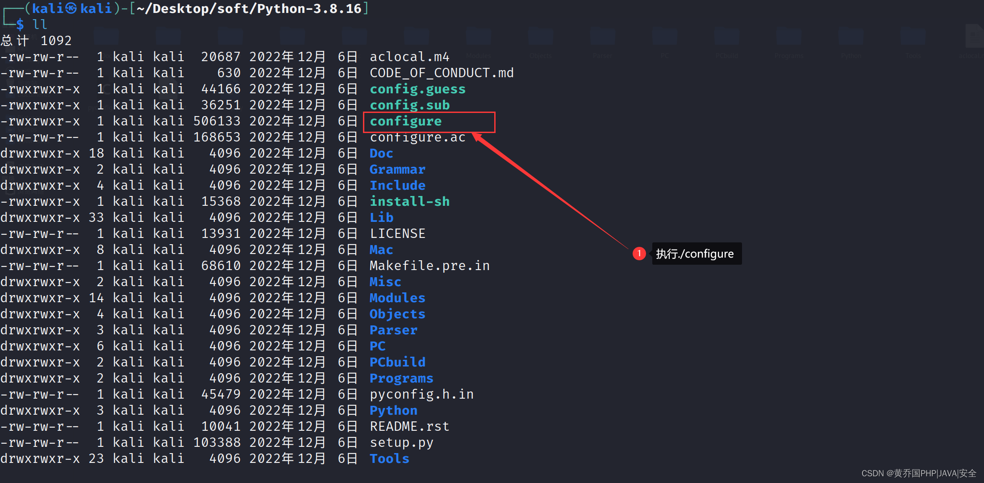Select the Grammar directory entry
The height and width of the screenshot is (483, 984).
(397, 170)
